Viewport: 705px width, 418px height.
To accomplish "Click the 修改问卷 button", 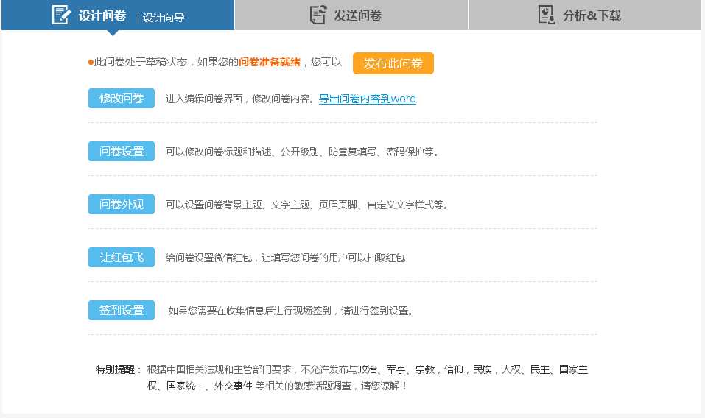I will (122, 99).
